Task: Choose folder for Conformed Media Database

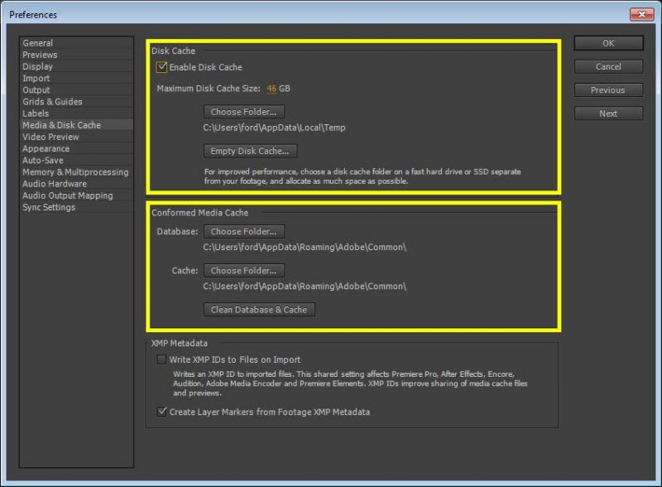Action: click(243, 232)
